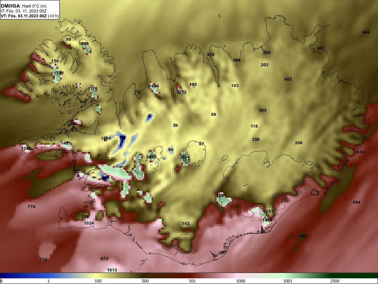Image resolution: width=378 pixels, height=284 pixels.
Task: Click the map value 59
Action: click(175, 126)
